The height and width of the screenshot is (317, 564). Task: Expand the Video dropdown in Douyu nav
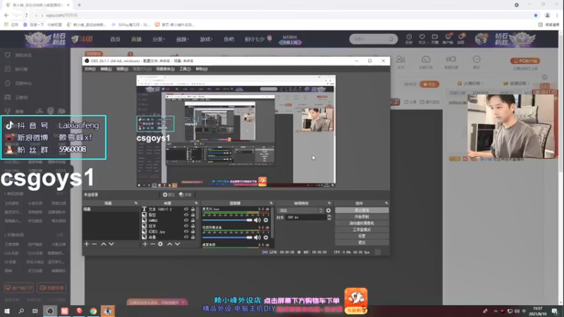183,39
